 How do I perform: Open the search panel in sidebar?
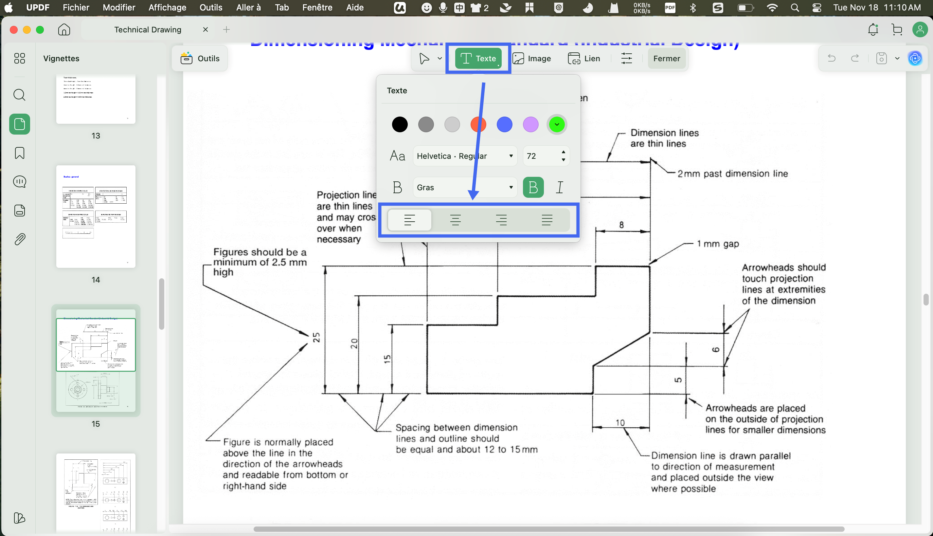click(x=20, y=95)
